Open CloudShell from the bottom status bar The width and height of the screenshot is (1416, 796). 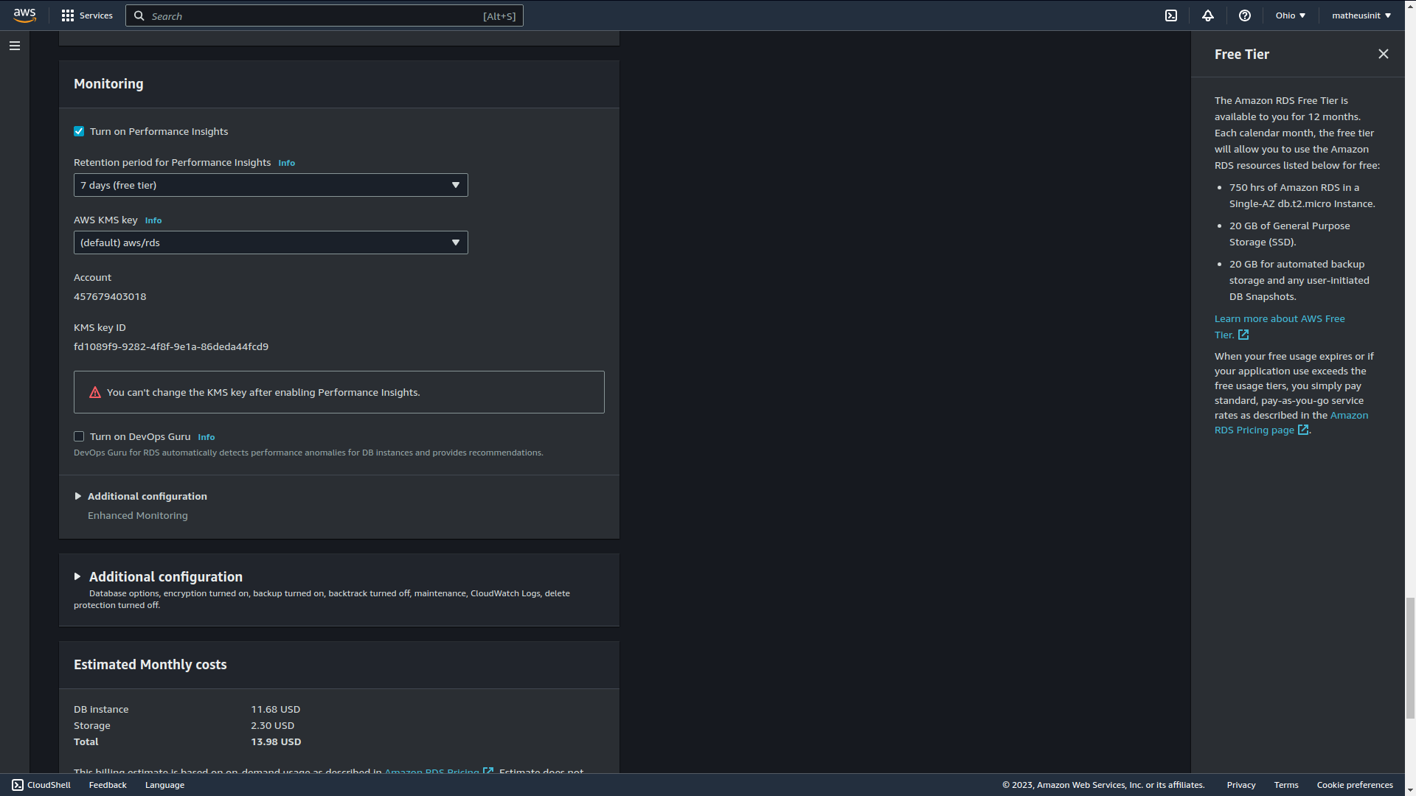(x=41, y=785)
